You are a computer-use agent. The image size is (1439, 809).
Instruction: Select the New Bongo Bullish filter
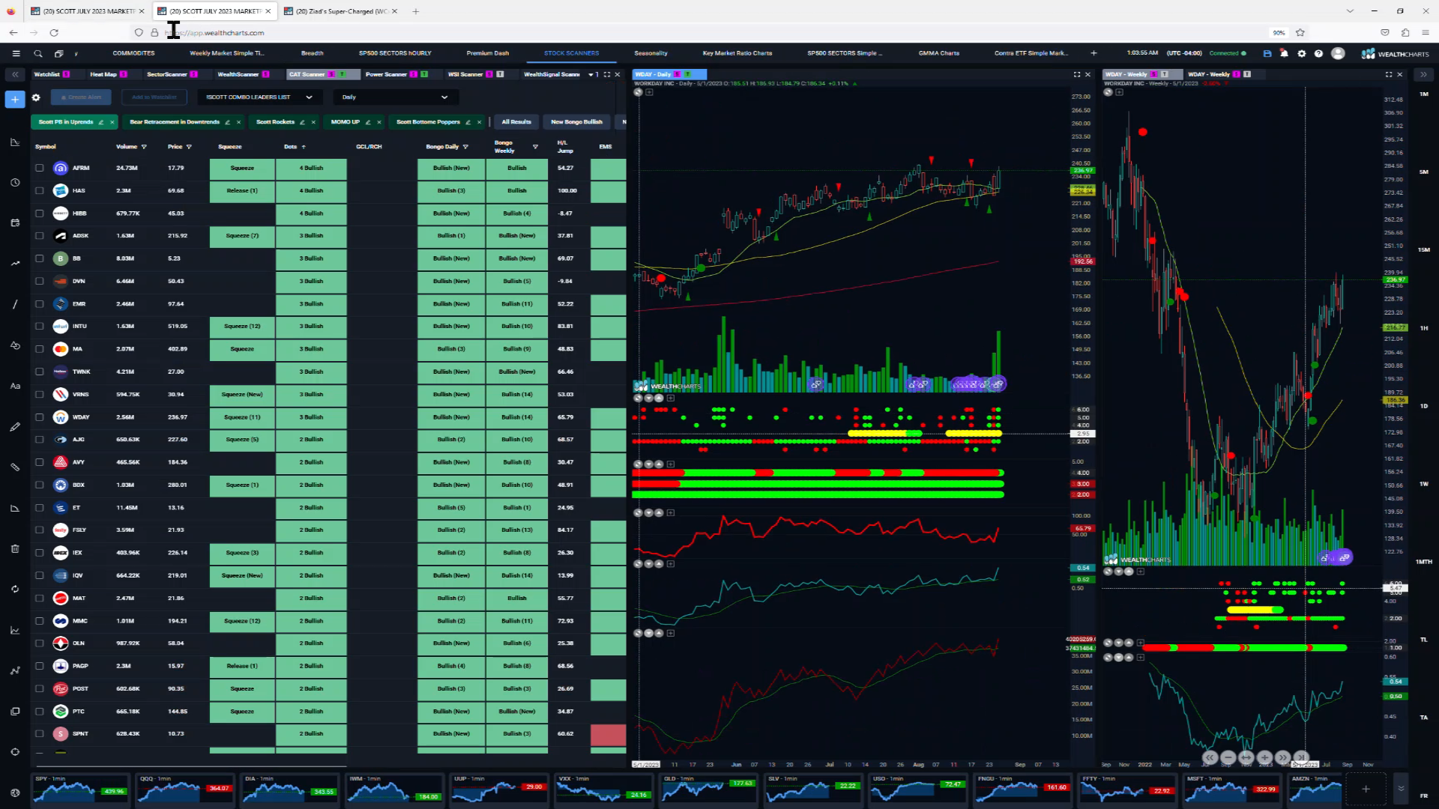pyautogui.click(x=576, y=122)
